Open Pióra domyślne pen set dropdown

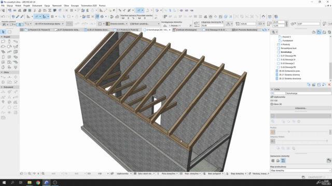point(168,174)
